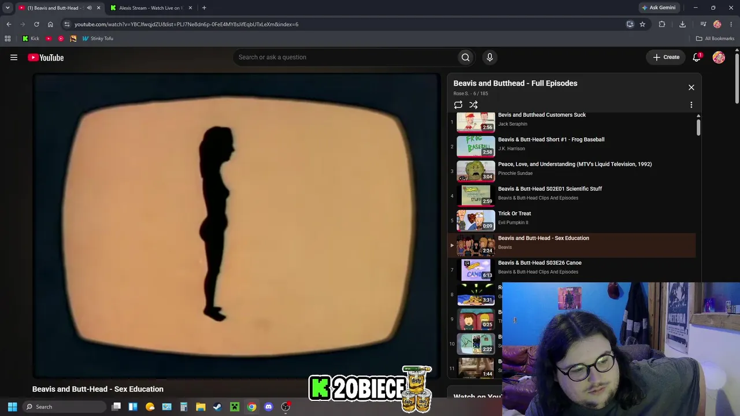Click Evil Pumpkin II channel name
Image resolution: width=740 pixels, height=416 pixels.
click(513, 222)
